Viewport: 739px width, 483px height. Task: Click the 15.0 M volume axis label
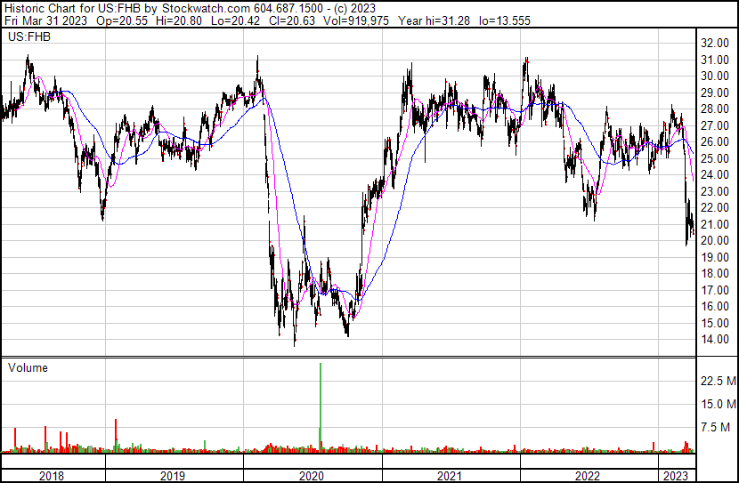coord(718,405)
